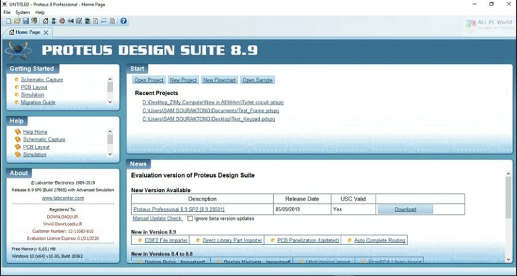The image size is (517, 276).
Task: Click the 'Free Memory: 6,651 MB' text
Action: click(x=34, y=248)
